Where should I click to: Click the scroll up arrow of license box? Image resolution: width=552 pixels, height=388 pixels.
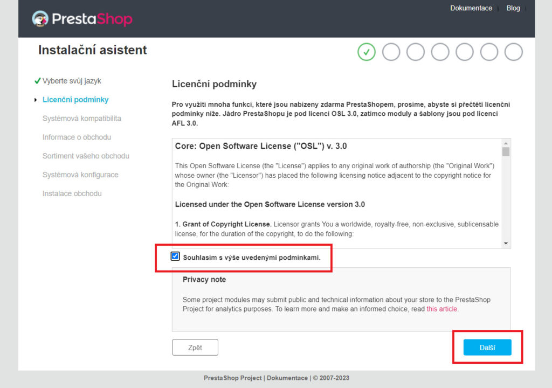tap(506, 143)
